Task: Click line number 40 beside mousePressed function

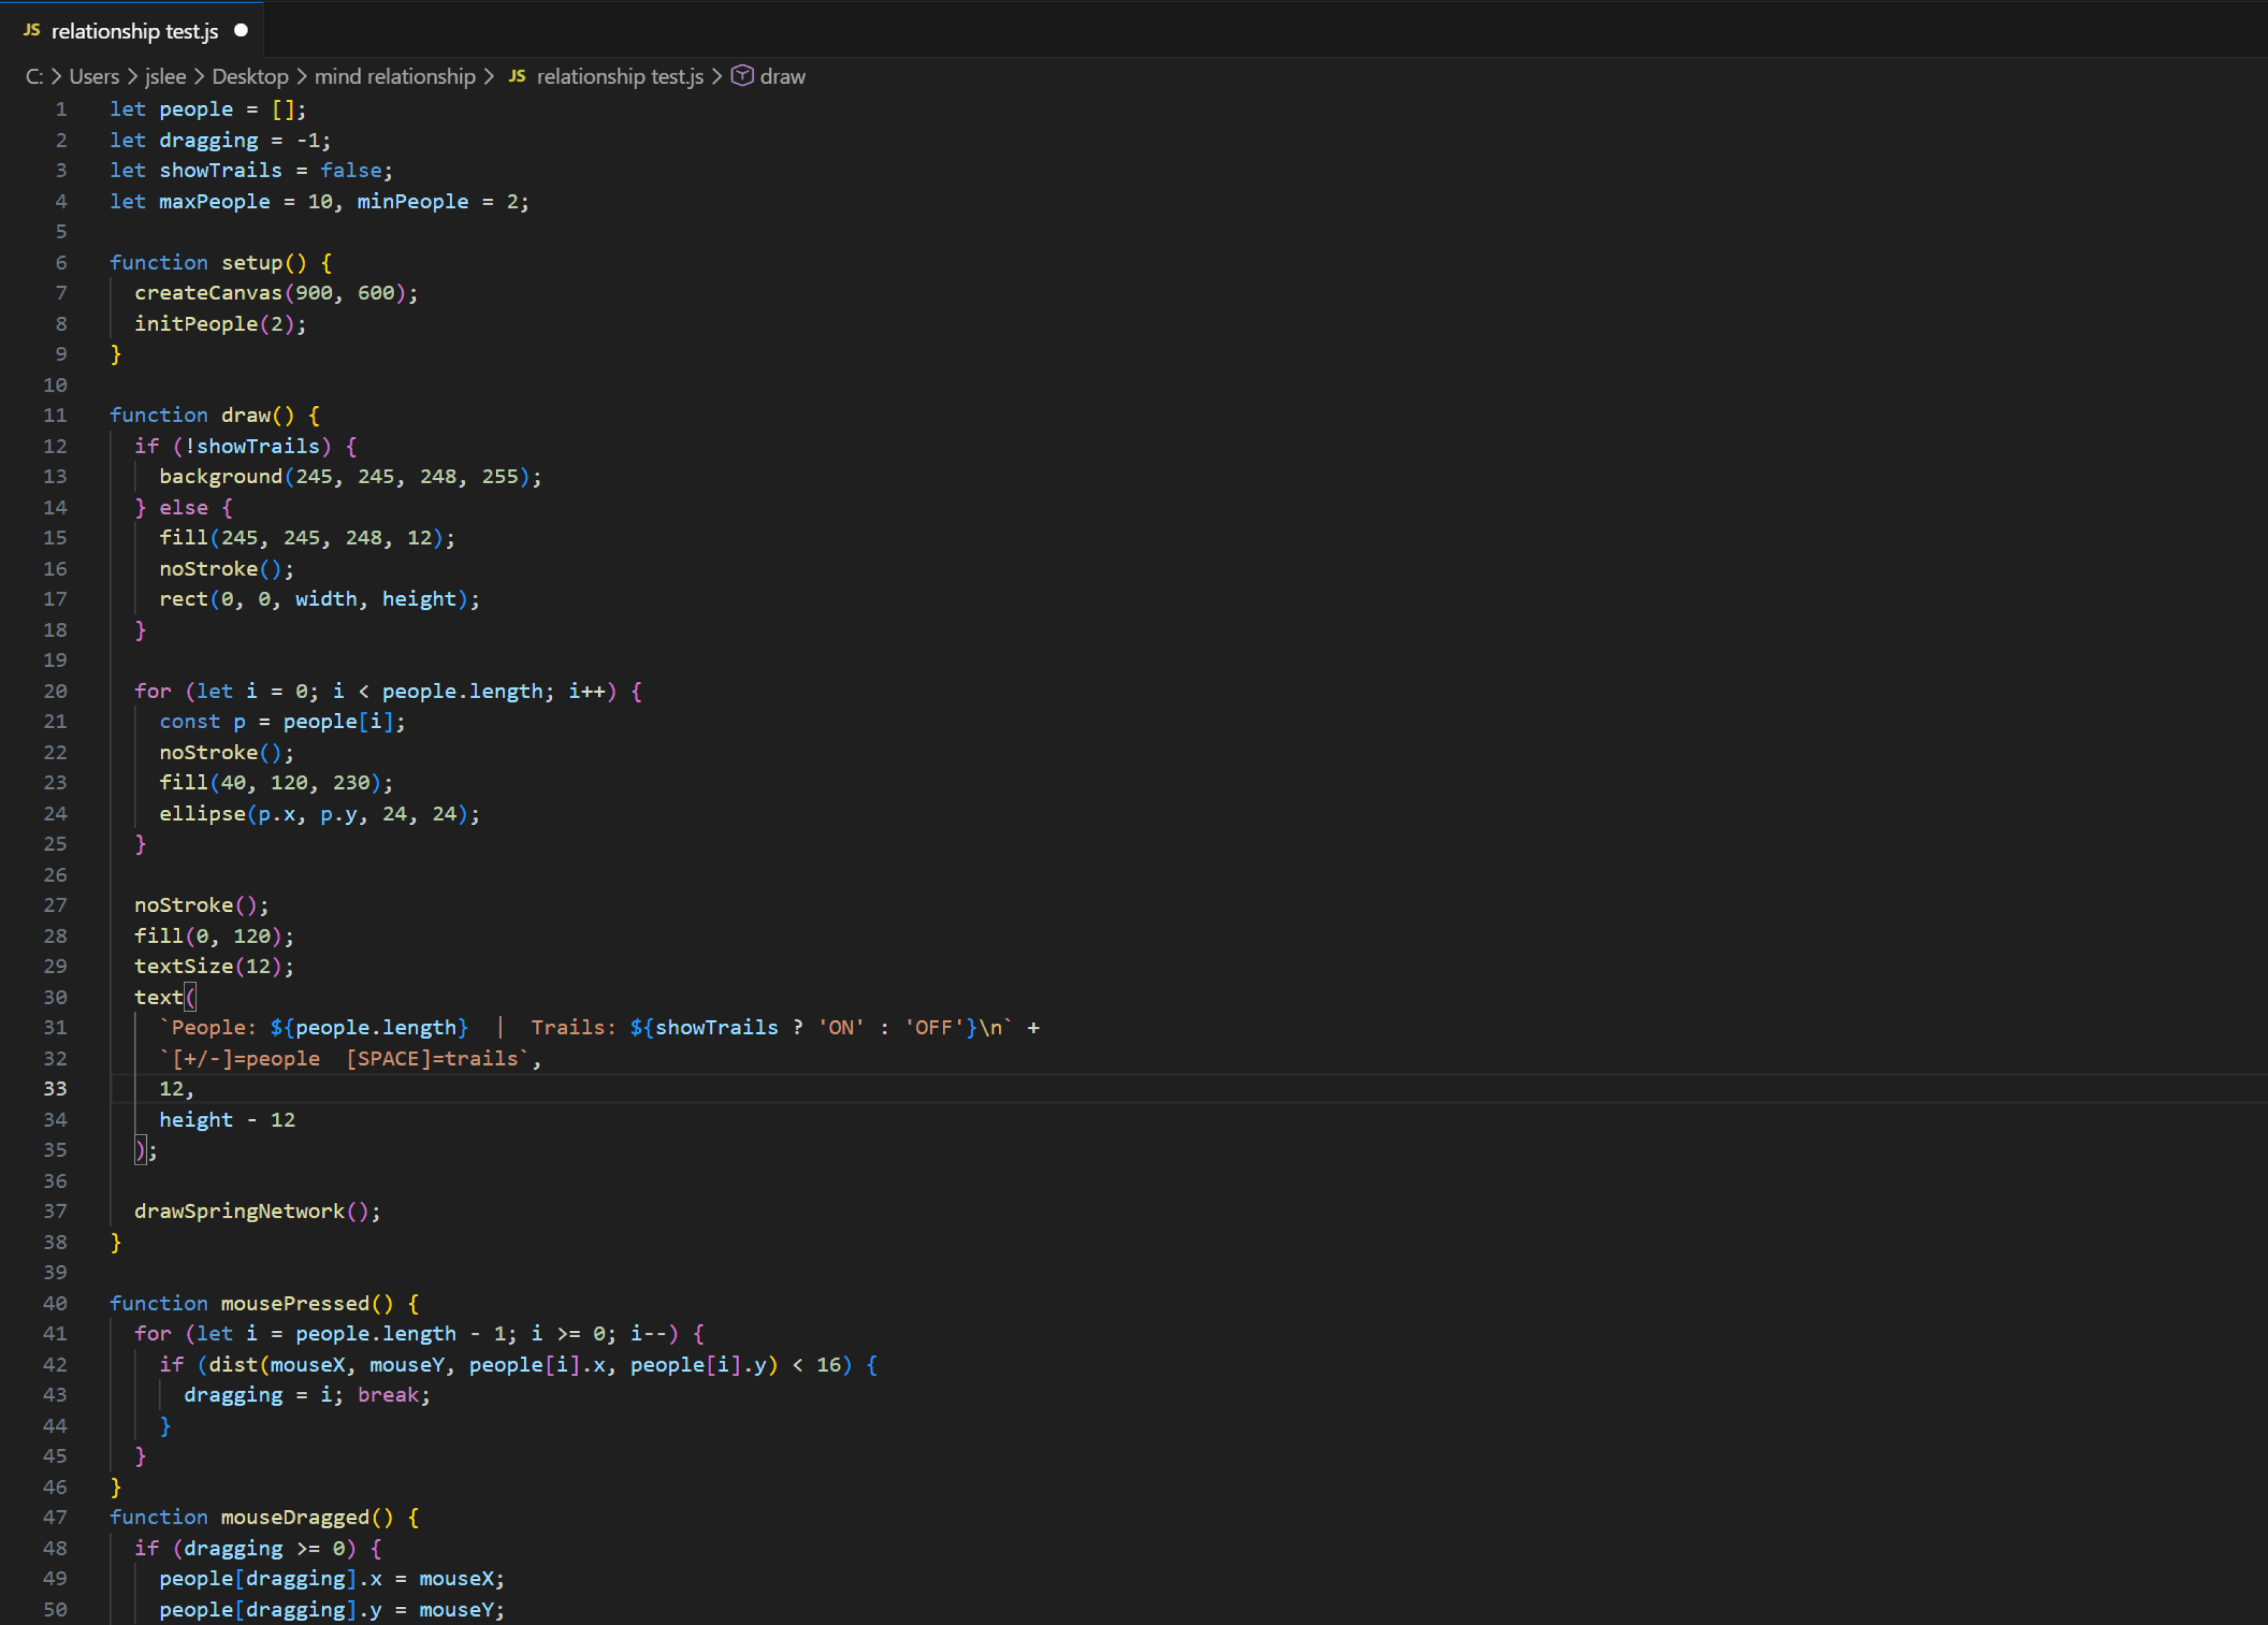Action: 55,1303
